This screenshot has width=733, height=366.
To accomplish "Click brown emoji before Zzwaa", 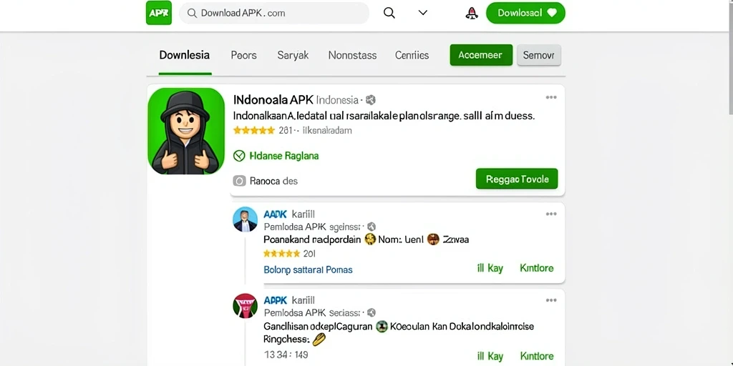I will 433,239.
